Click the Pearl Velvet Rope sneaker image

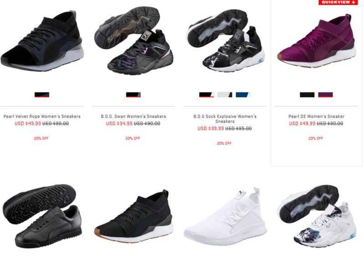point(42,41)
